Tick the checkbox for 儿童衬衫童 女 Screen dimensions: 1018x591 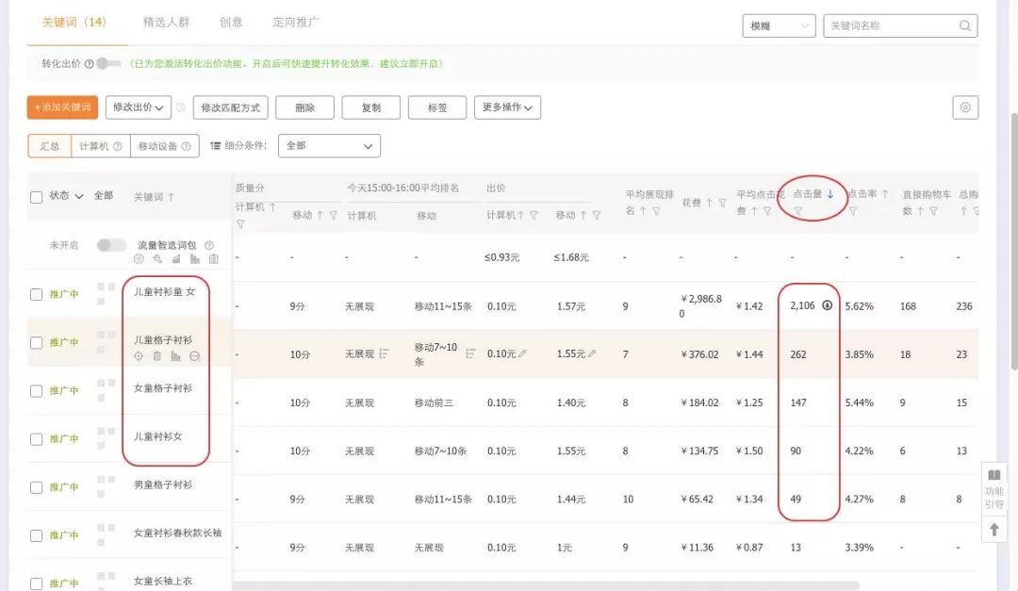pos(37,295)
